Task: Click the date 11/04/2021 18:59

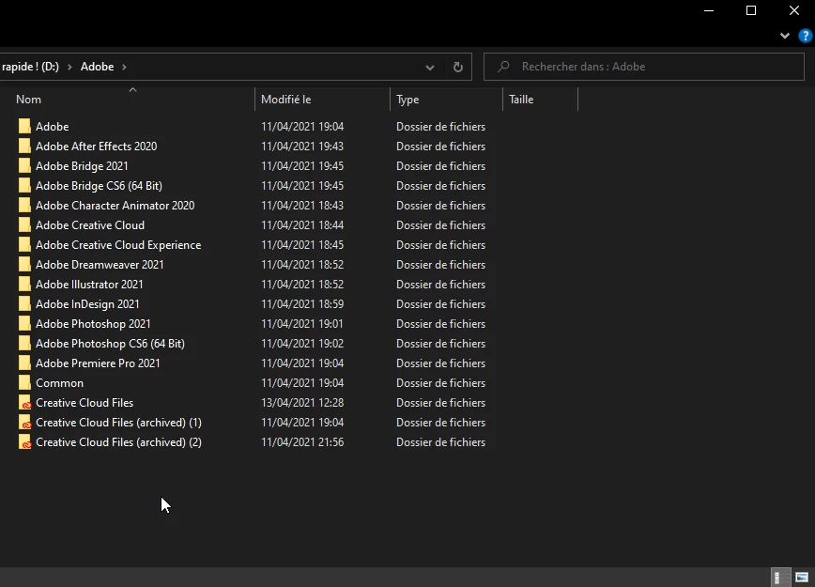Action: [302, 304]
